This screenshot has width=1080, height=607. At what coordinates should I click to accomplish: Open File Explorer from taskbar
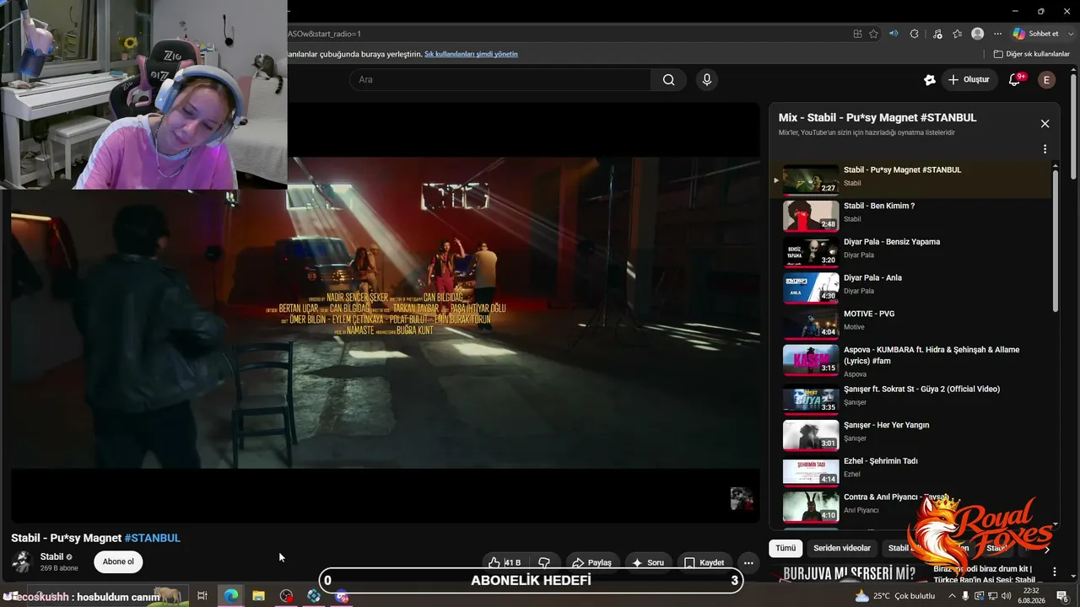tap(258, 596)
